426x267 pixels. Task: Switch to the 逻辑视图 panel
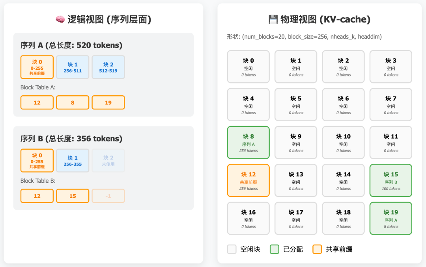point(104,19)
